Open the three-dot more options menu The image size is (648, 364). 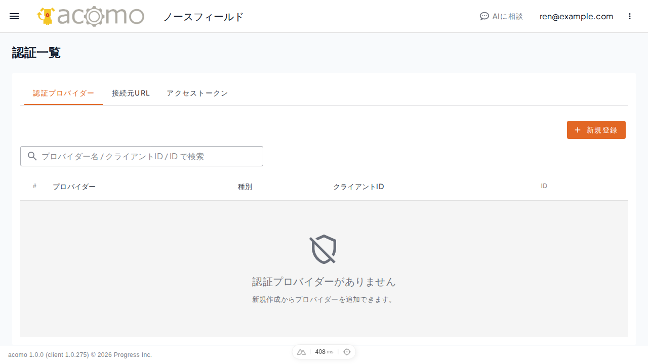tap(630, 16)
